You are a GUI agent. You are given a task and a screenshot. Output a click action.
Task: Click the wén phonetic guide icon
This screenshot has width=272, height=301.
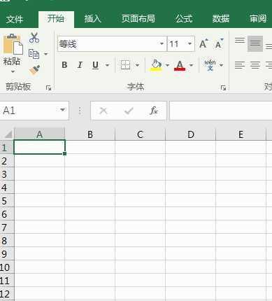210,65
